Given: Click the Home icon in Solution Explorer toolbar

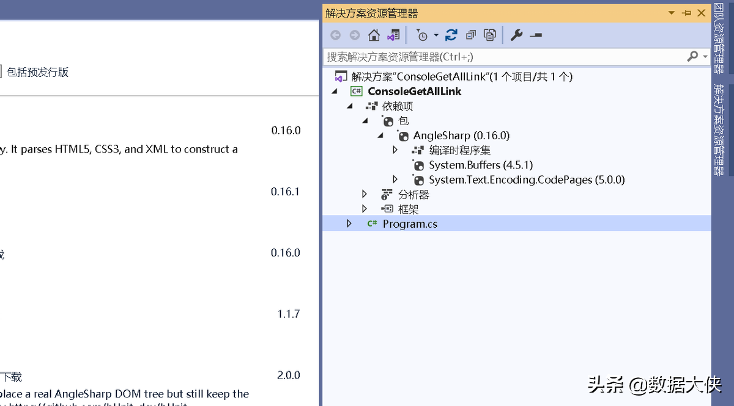Looking at the screenshot, I should 374,35.
